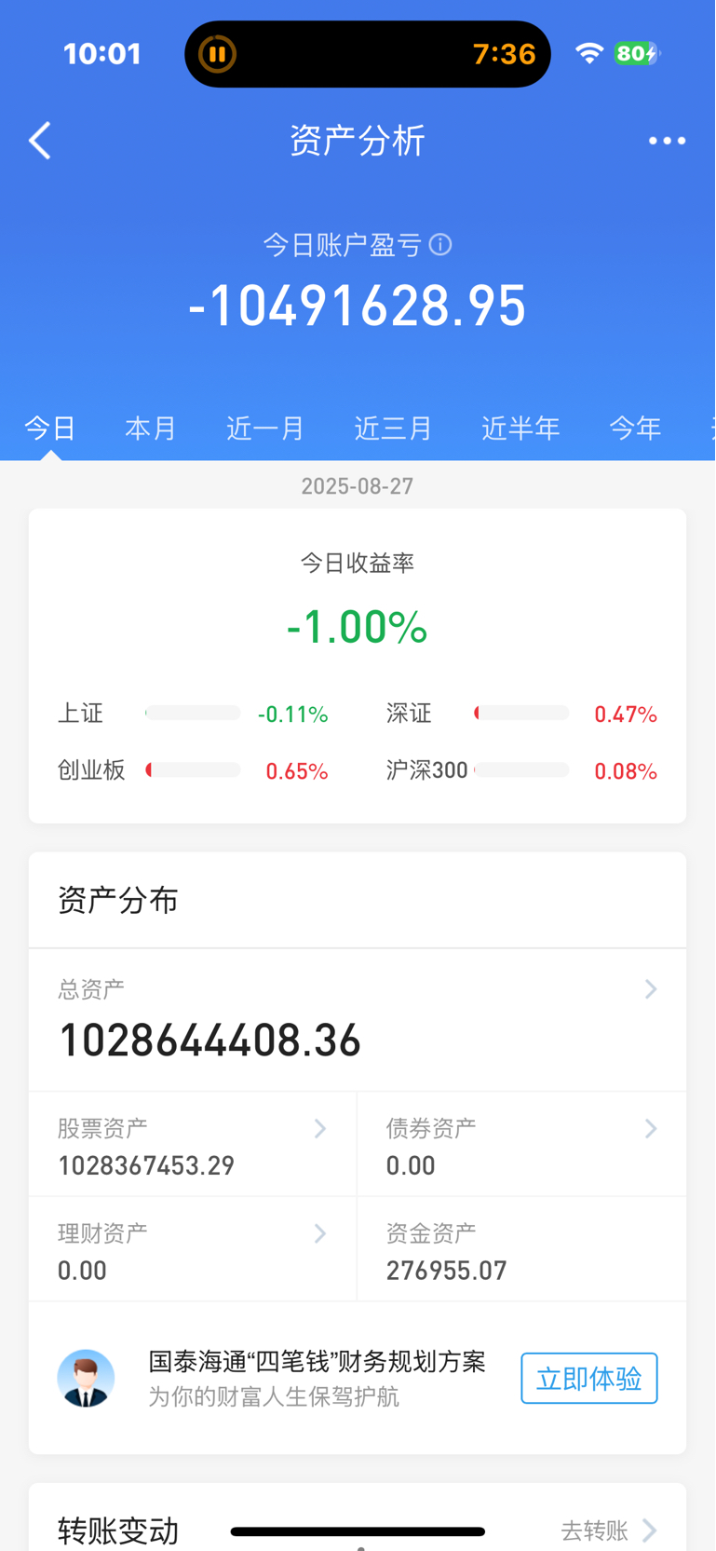Open 总资产 details chevron
This screenshot has height=1551, width=716.
coord(651,988)
